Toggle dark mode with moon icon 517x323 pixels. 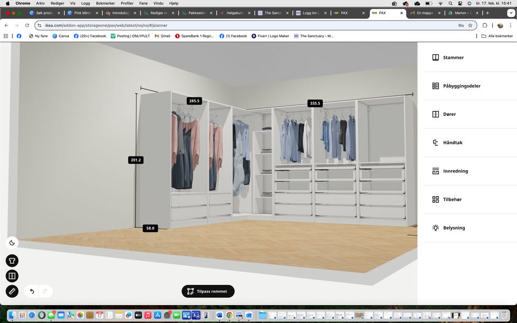(x=12, y=243)
